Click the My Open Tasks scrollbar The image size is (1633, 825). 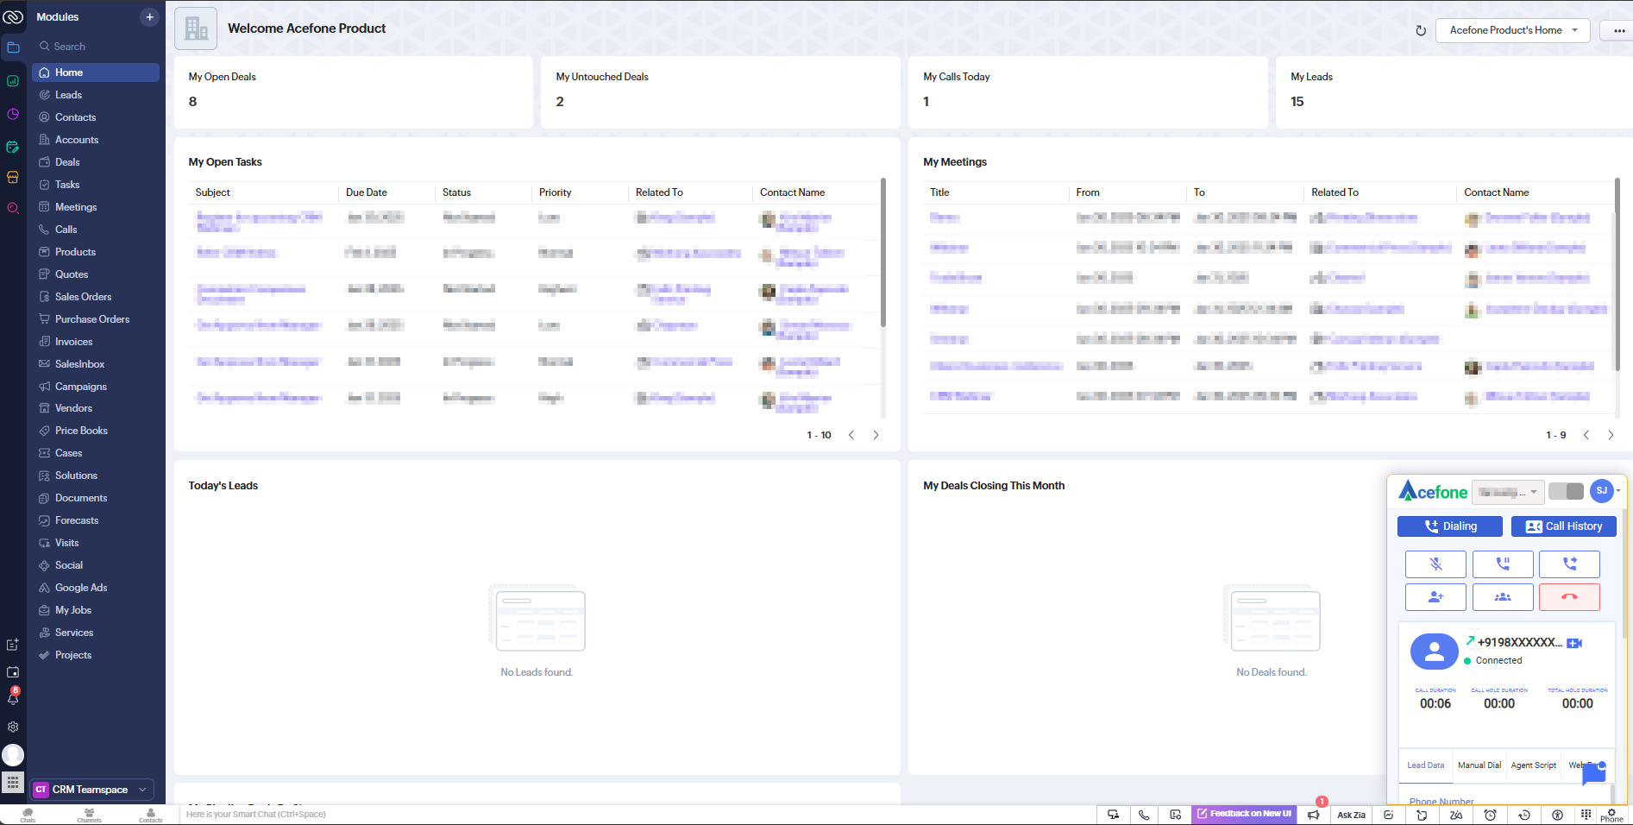(882, 253)
